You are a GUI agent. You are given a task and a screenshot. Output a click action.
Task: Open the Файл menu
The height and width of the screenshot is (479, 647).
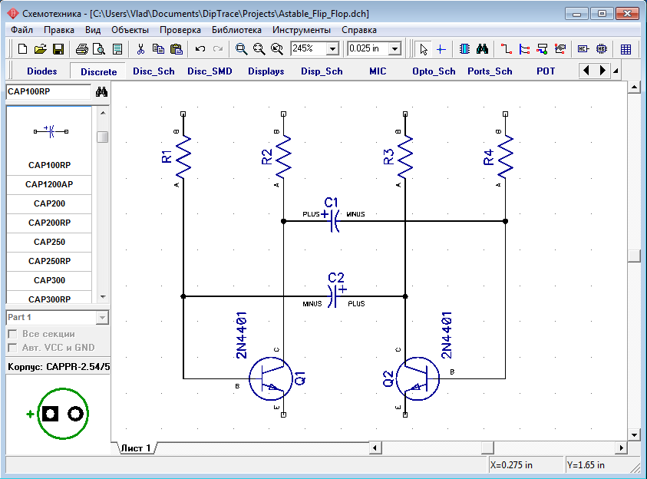(21, 30)
